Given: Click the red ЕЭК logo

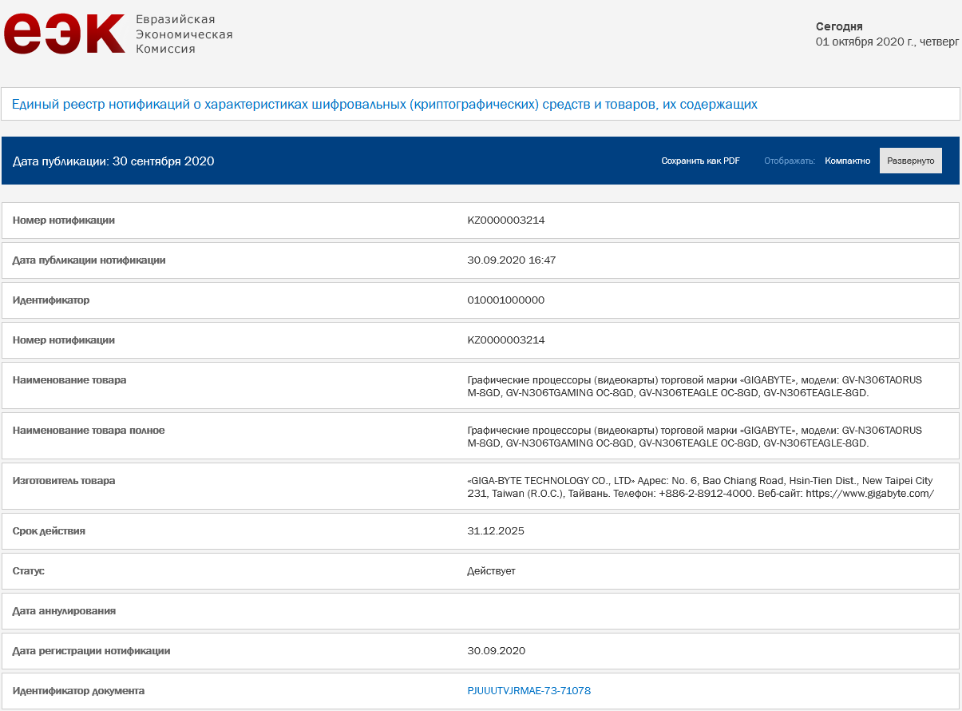Looking at the screenshot, I should coord(64,34).
